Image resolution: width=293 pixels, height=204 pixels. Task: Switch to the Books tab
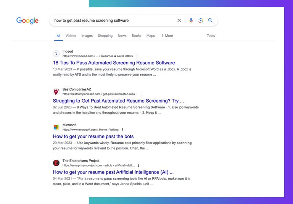point(137,36)
